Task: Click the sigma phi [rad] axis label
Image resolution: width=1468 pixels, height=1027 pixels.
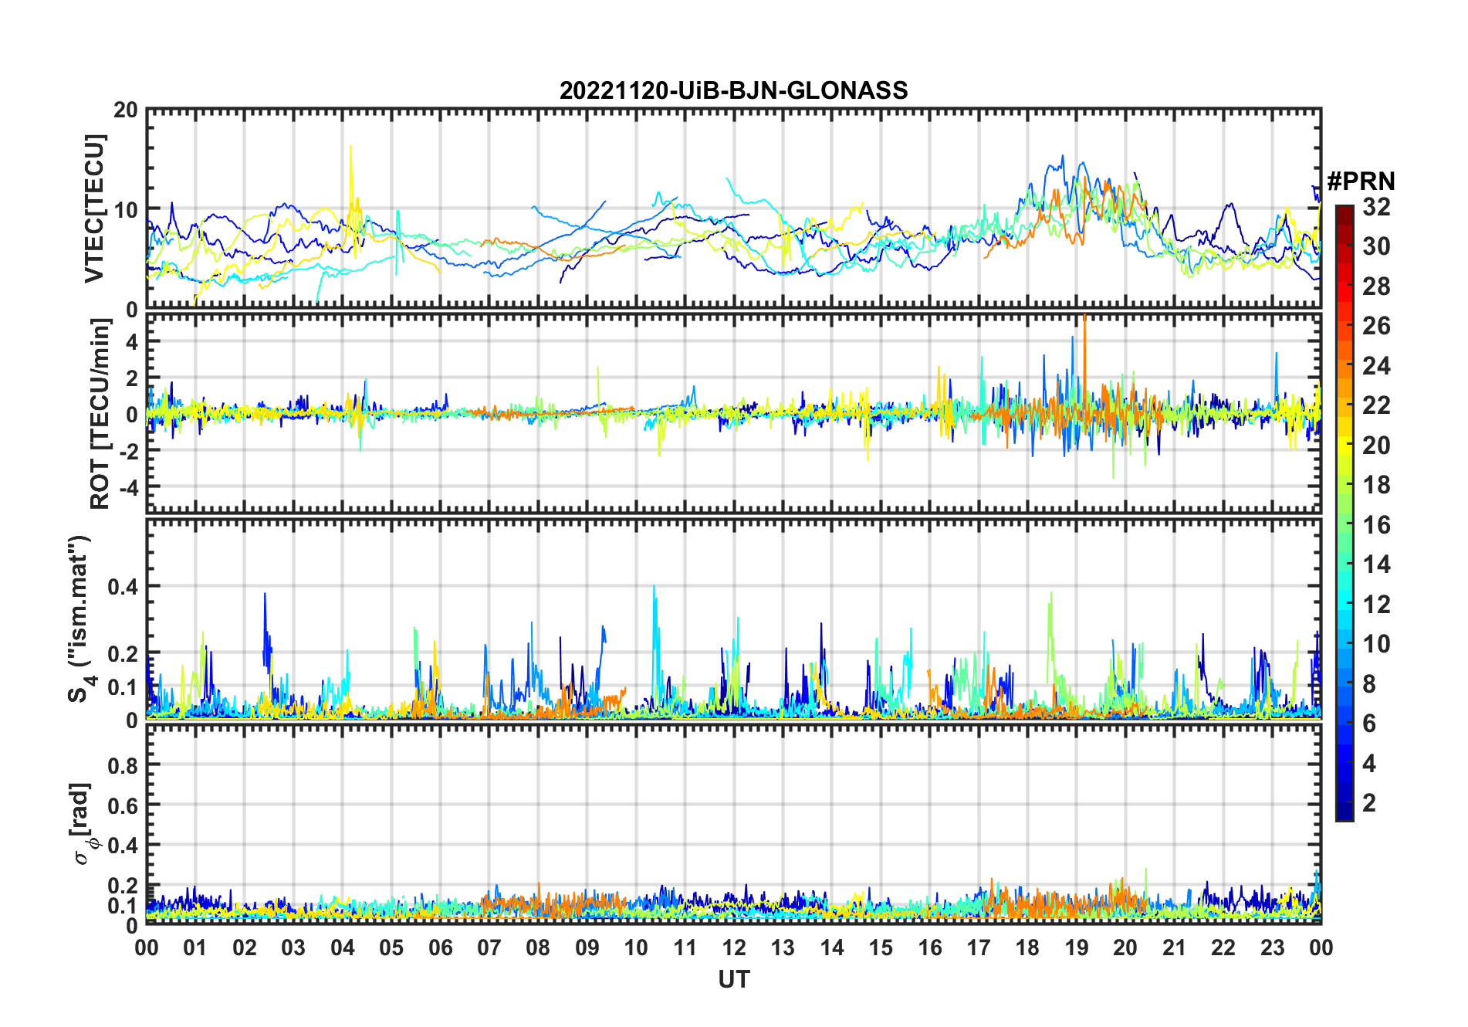Action: (x=83, y=824)
